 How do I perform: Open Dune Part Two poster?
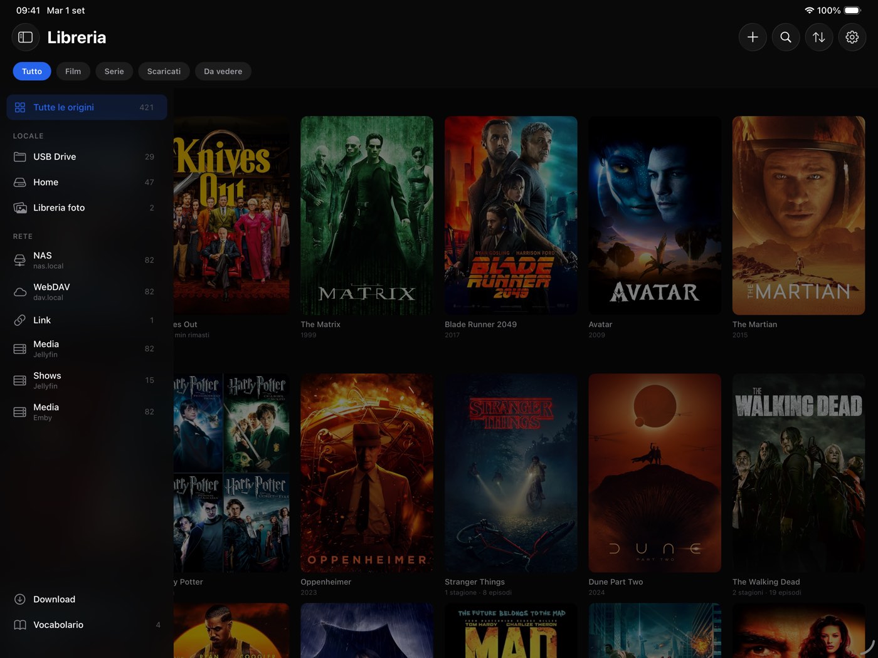point(655,473)
